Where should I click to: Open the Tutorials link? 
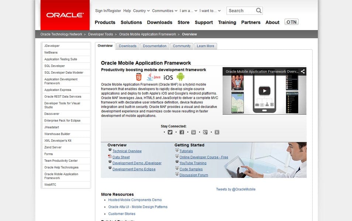tap(186, 151)
